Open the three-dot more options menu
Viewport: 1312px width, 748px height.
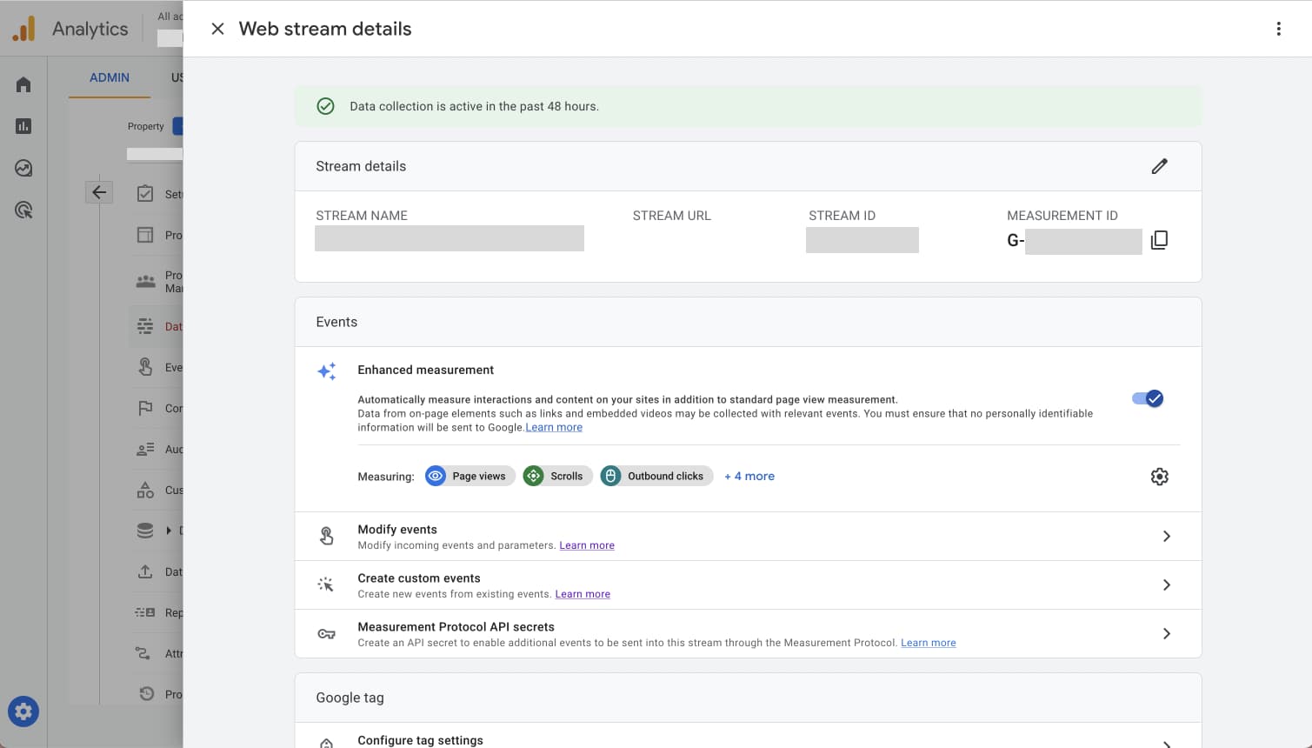click(1278, 29)
